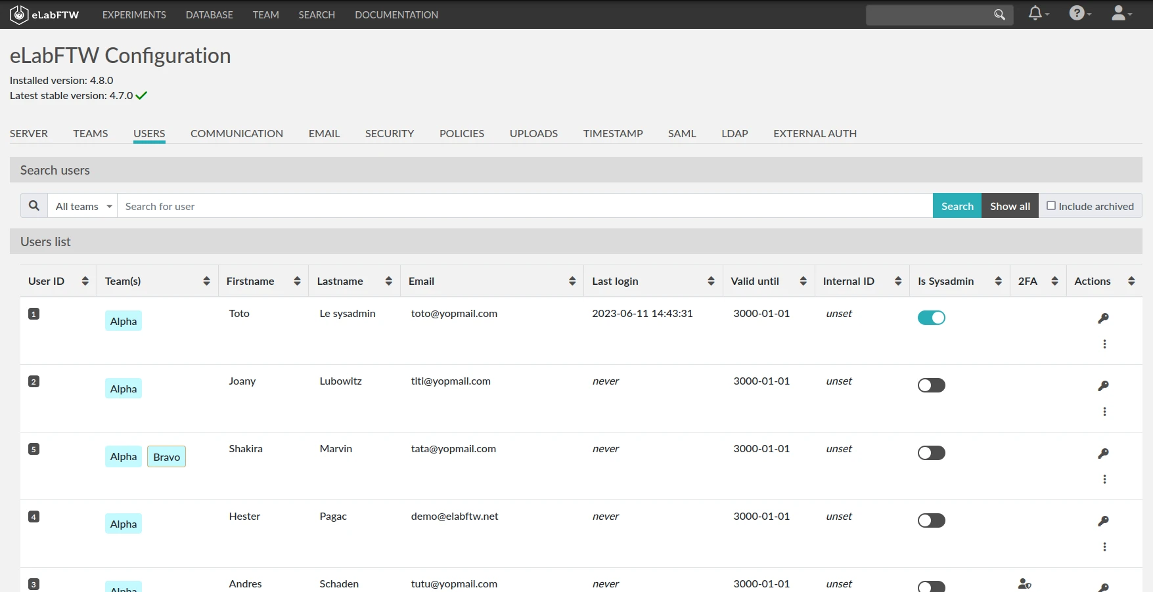Switch to the SAML tab
1153x592 pixels.
pyautogui.click(x=682, y=133)
